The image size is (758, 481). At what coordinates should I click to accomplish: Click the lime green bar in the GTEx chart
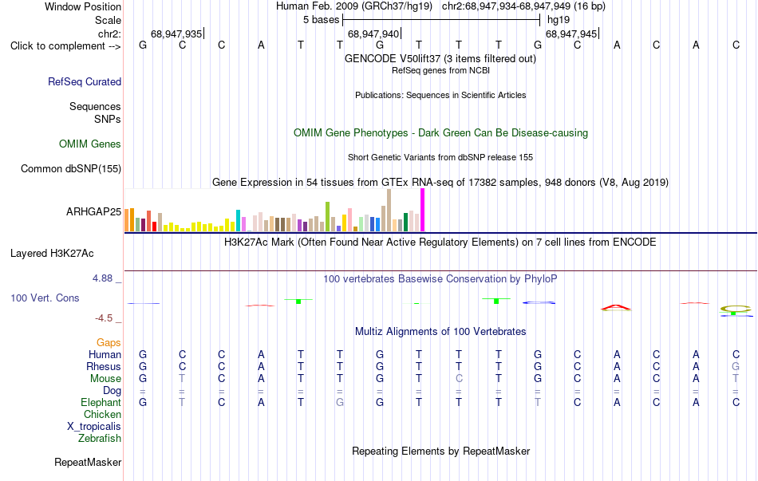tap(327, 217)
